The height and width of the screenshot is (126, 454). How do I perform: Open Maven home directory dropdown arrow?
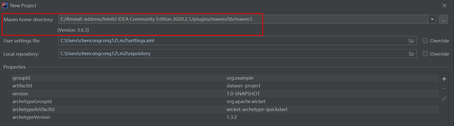click(x=432, y=19)
